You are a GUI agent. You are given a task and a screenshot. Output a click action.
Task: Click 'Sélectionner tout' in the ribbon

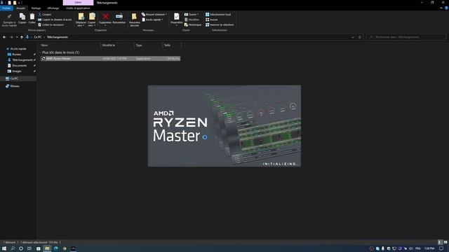pyautogui.click(x=218, y=14)
